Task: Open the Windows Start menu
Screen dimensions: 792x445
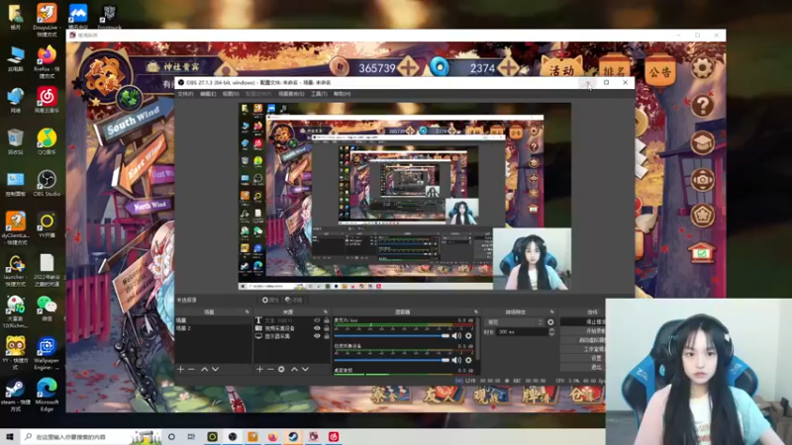Action: coord(10,436)
